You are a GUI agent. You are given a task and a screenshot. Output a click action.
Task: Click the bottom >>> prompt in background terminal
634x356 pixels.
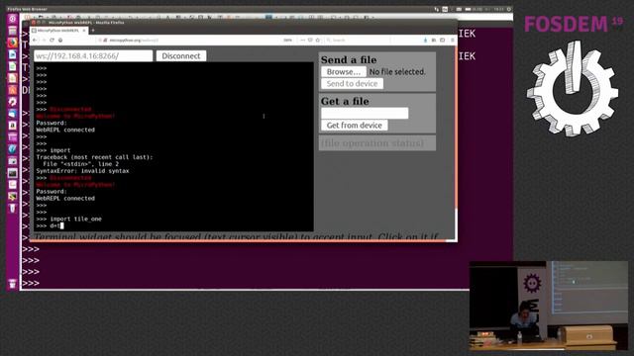coord(31,284)
